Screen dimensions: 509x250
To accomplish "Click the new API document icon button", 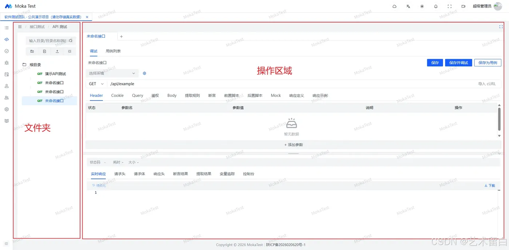I will 44,52.
